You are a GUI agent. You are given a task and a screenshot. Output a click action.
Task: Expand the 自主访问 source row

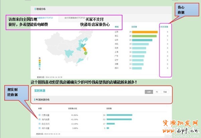pyautogui.click(x=40, y=123)
